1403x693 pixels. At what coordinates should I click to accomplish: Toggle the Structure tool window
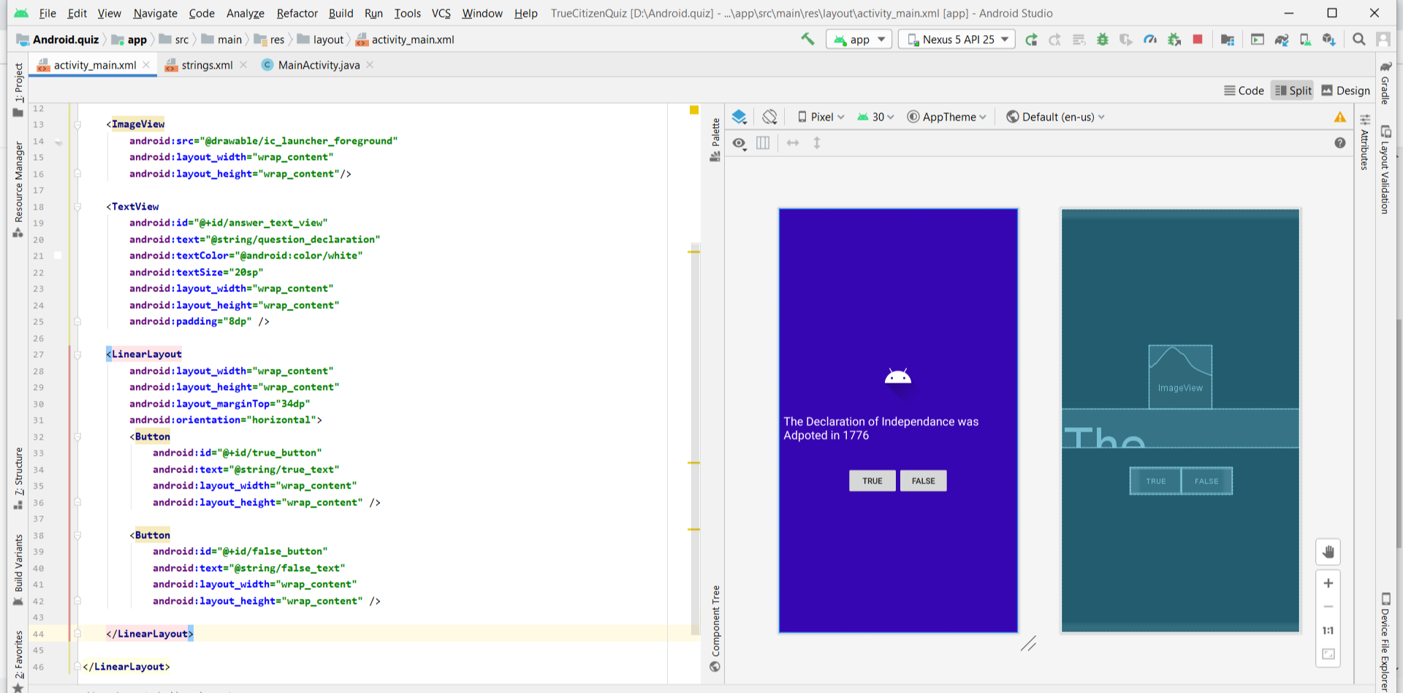point(18,478)
